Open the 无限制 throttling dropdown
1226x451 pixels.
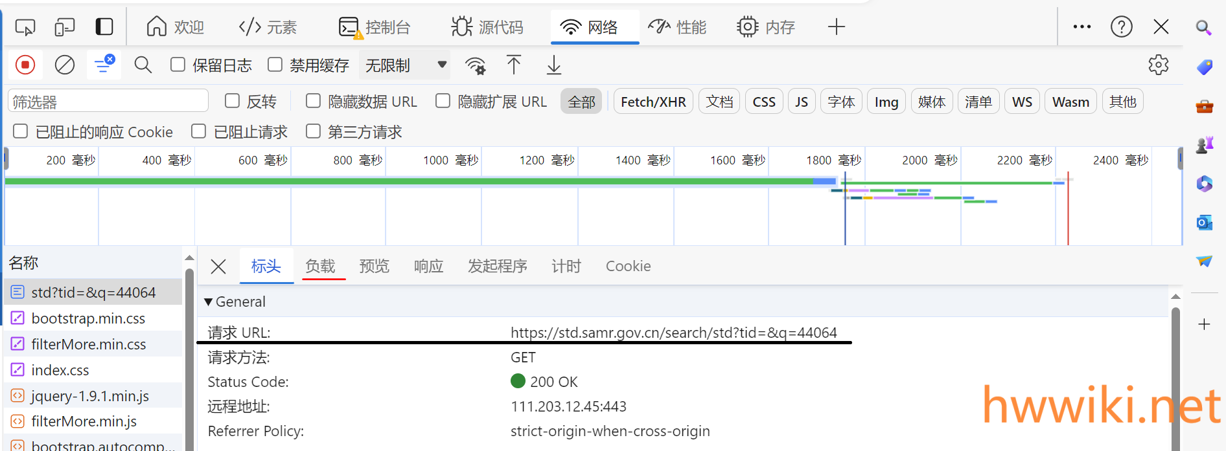tap(405, 65)
